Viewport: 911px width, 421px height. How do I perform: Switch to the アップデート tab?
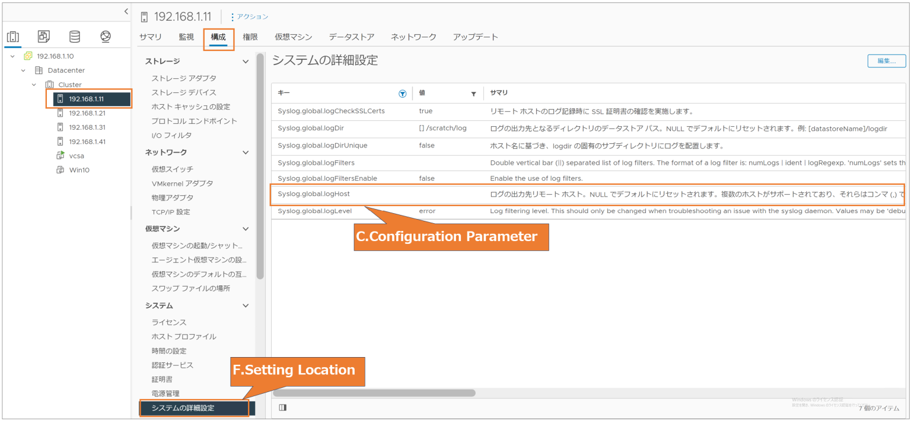[476, 37]
